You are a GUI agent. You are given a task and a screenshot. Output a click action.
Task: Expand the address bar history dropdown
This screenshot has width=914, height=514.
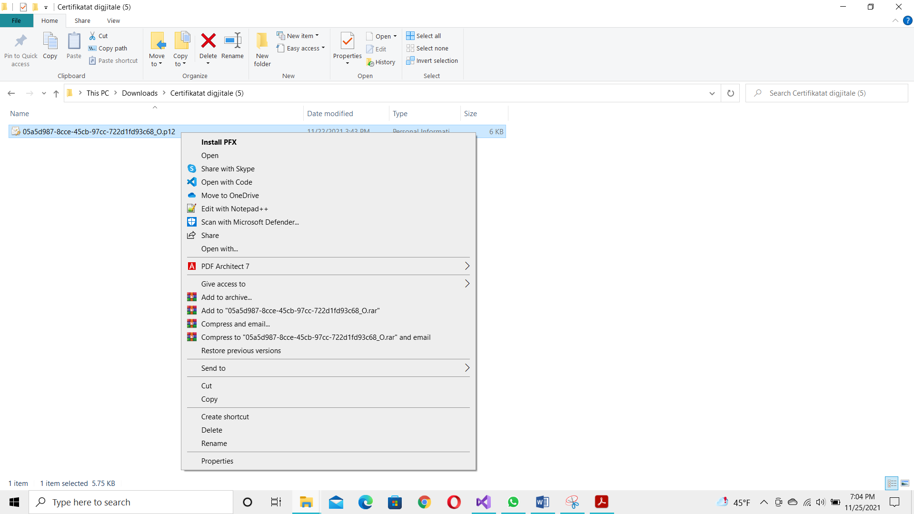[x=712, y=93]
